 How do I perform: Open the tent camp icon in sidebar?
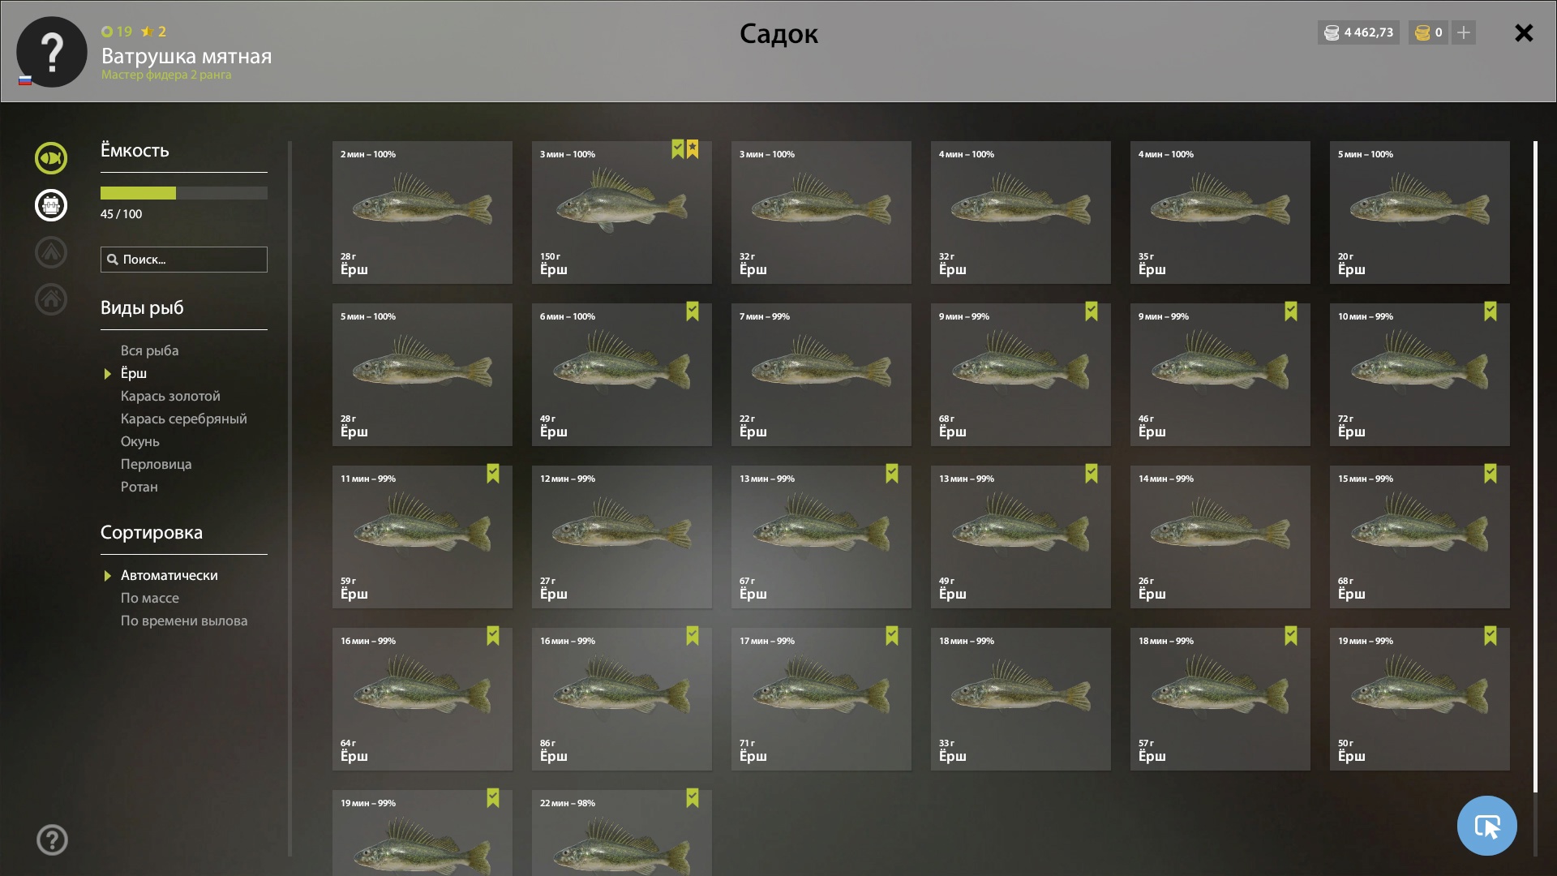50,252
